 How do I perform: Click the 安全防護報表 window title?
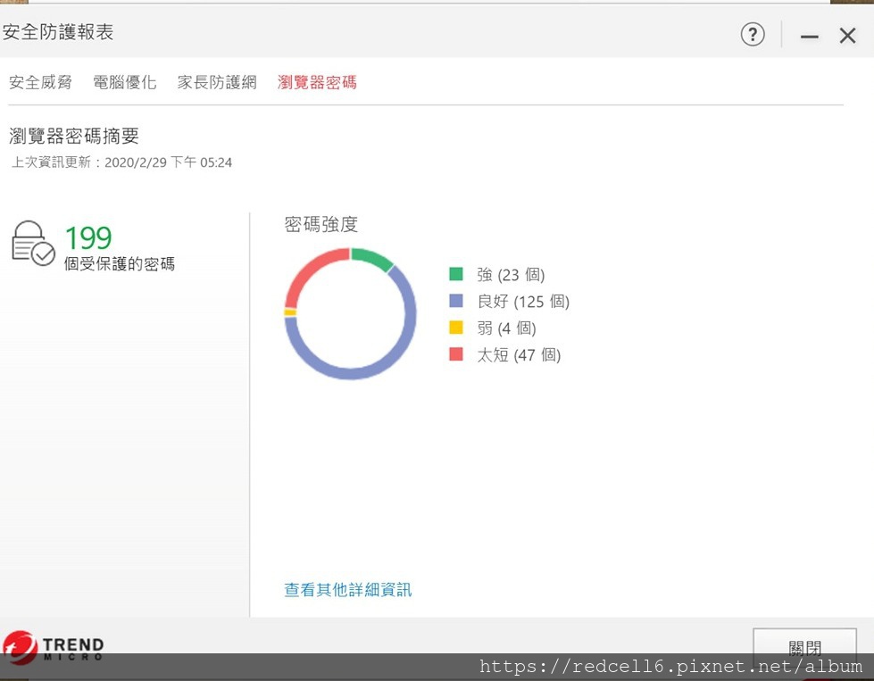(x=57, y=32)
